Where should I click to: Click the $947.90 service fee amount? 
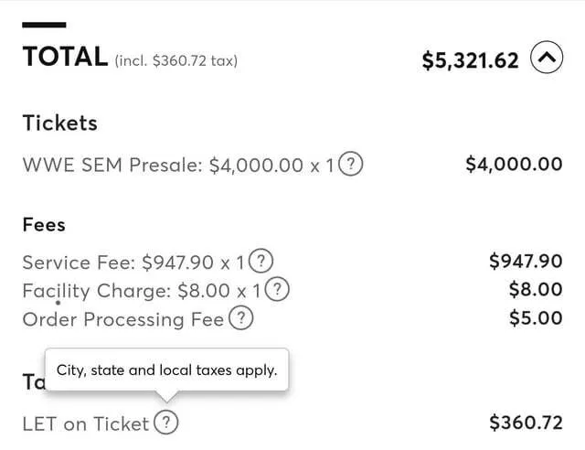(526, 261)
